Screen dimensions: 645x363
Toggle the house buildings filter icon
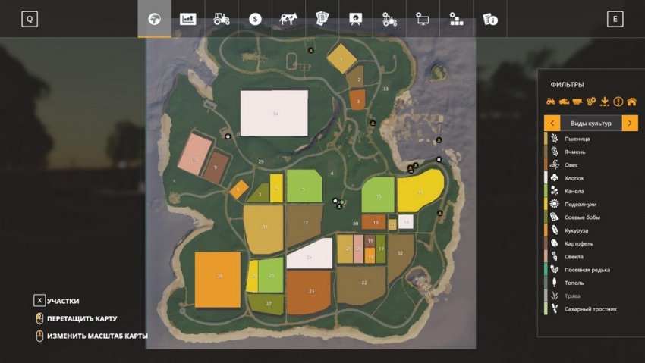[x=632, y=102]
